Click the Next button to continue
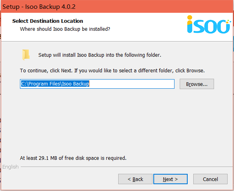 [x=171, y=179]
